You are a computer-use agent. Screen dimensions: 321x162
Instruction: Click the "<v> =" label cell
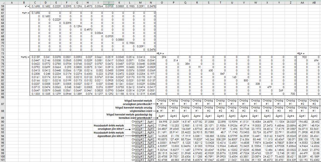tap(26, 13)
